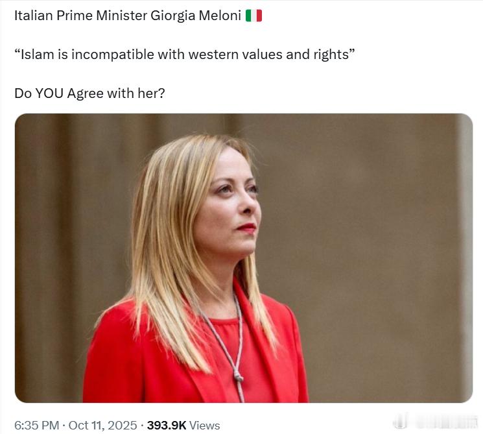The height and width of the screenshot is (434, 483).
Task: Open the attached photo of the woman
Action: point(244,258)
